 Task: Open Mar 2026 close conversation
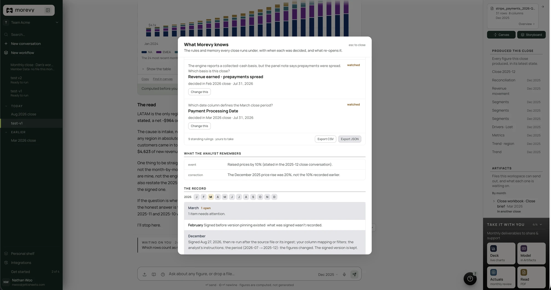pos(31,141)
